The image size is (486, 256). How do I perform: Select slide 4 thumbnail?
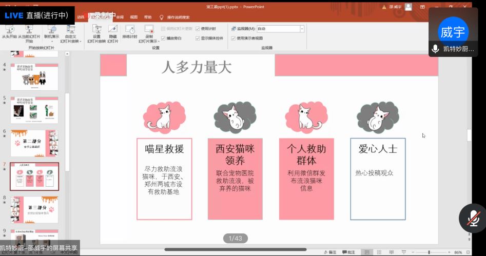(x=34, y=77)
